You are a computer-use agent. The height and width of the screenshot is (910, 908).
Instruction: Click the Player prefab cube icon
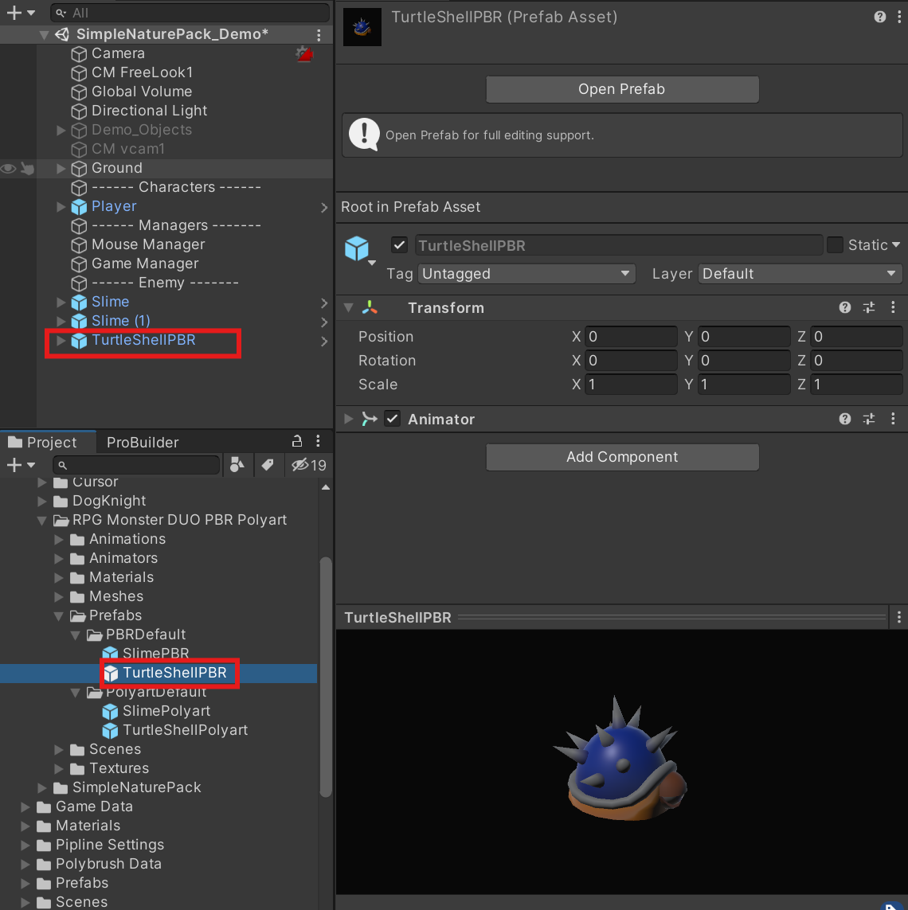coord(79,207)
